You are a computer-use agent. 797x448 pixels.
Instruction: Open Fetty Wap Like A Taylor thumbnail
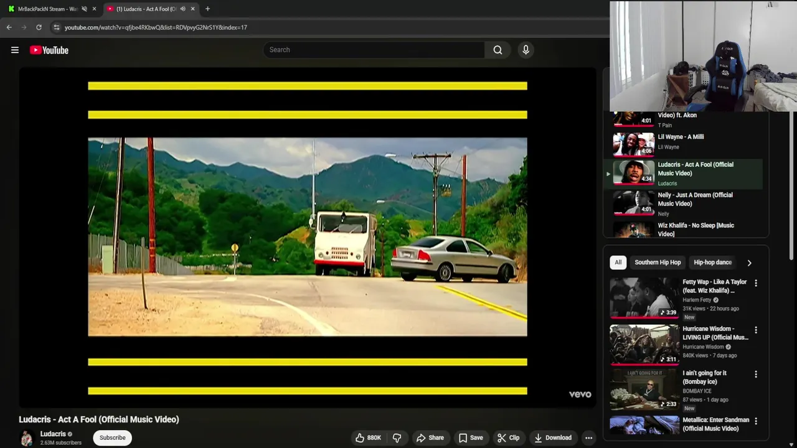click(x=644, y=297)
